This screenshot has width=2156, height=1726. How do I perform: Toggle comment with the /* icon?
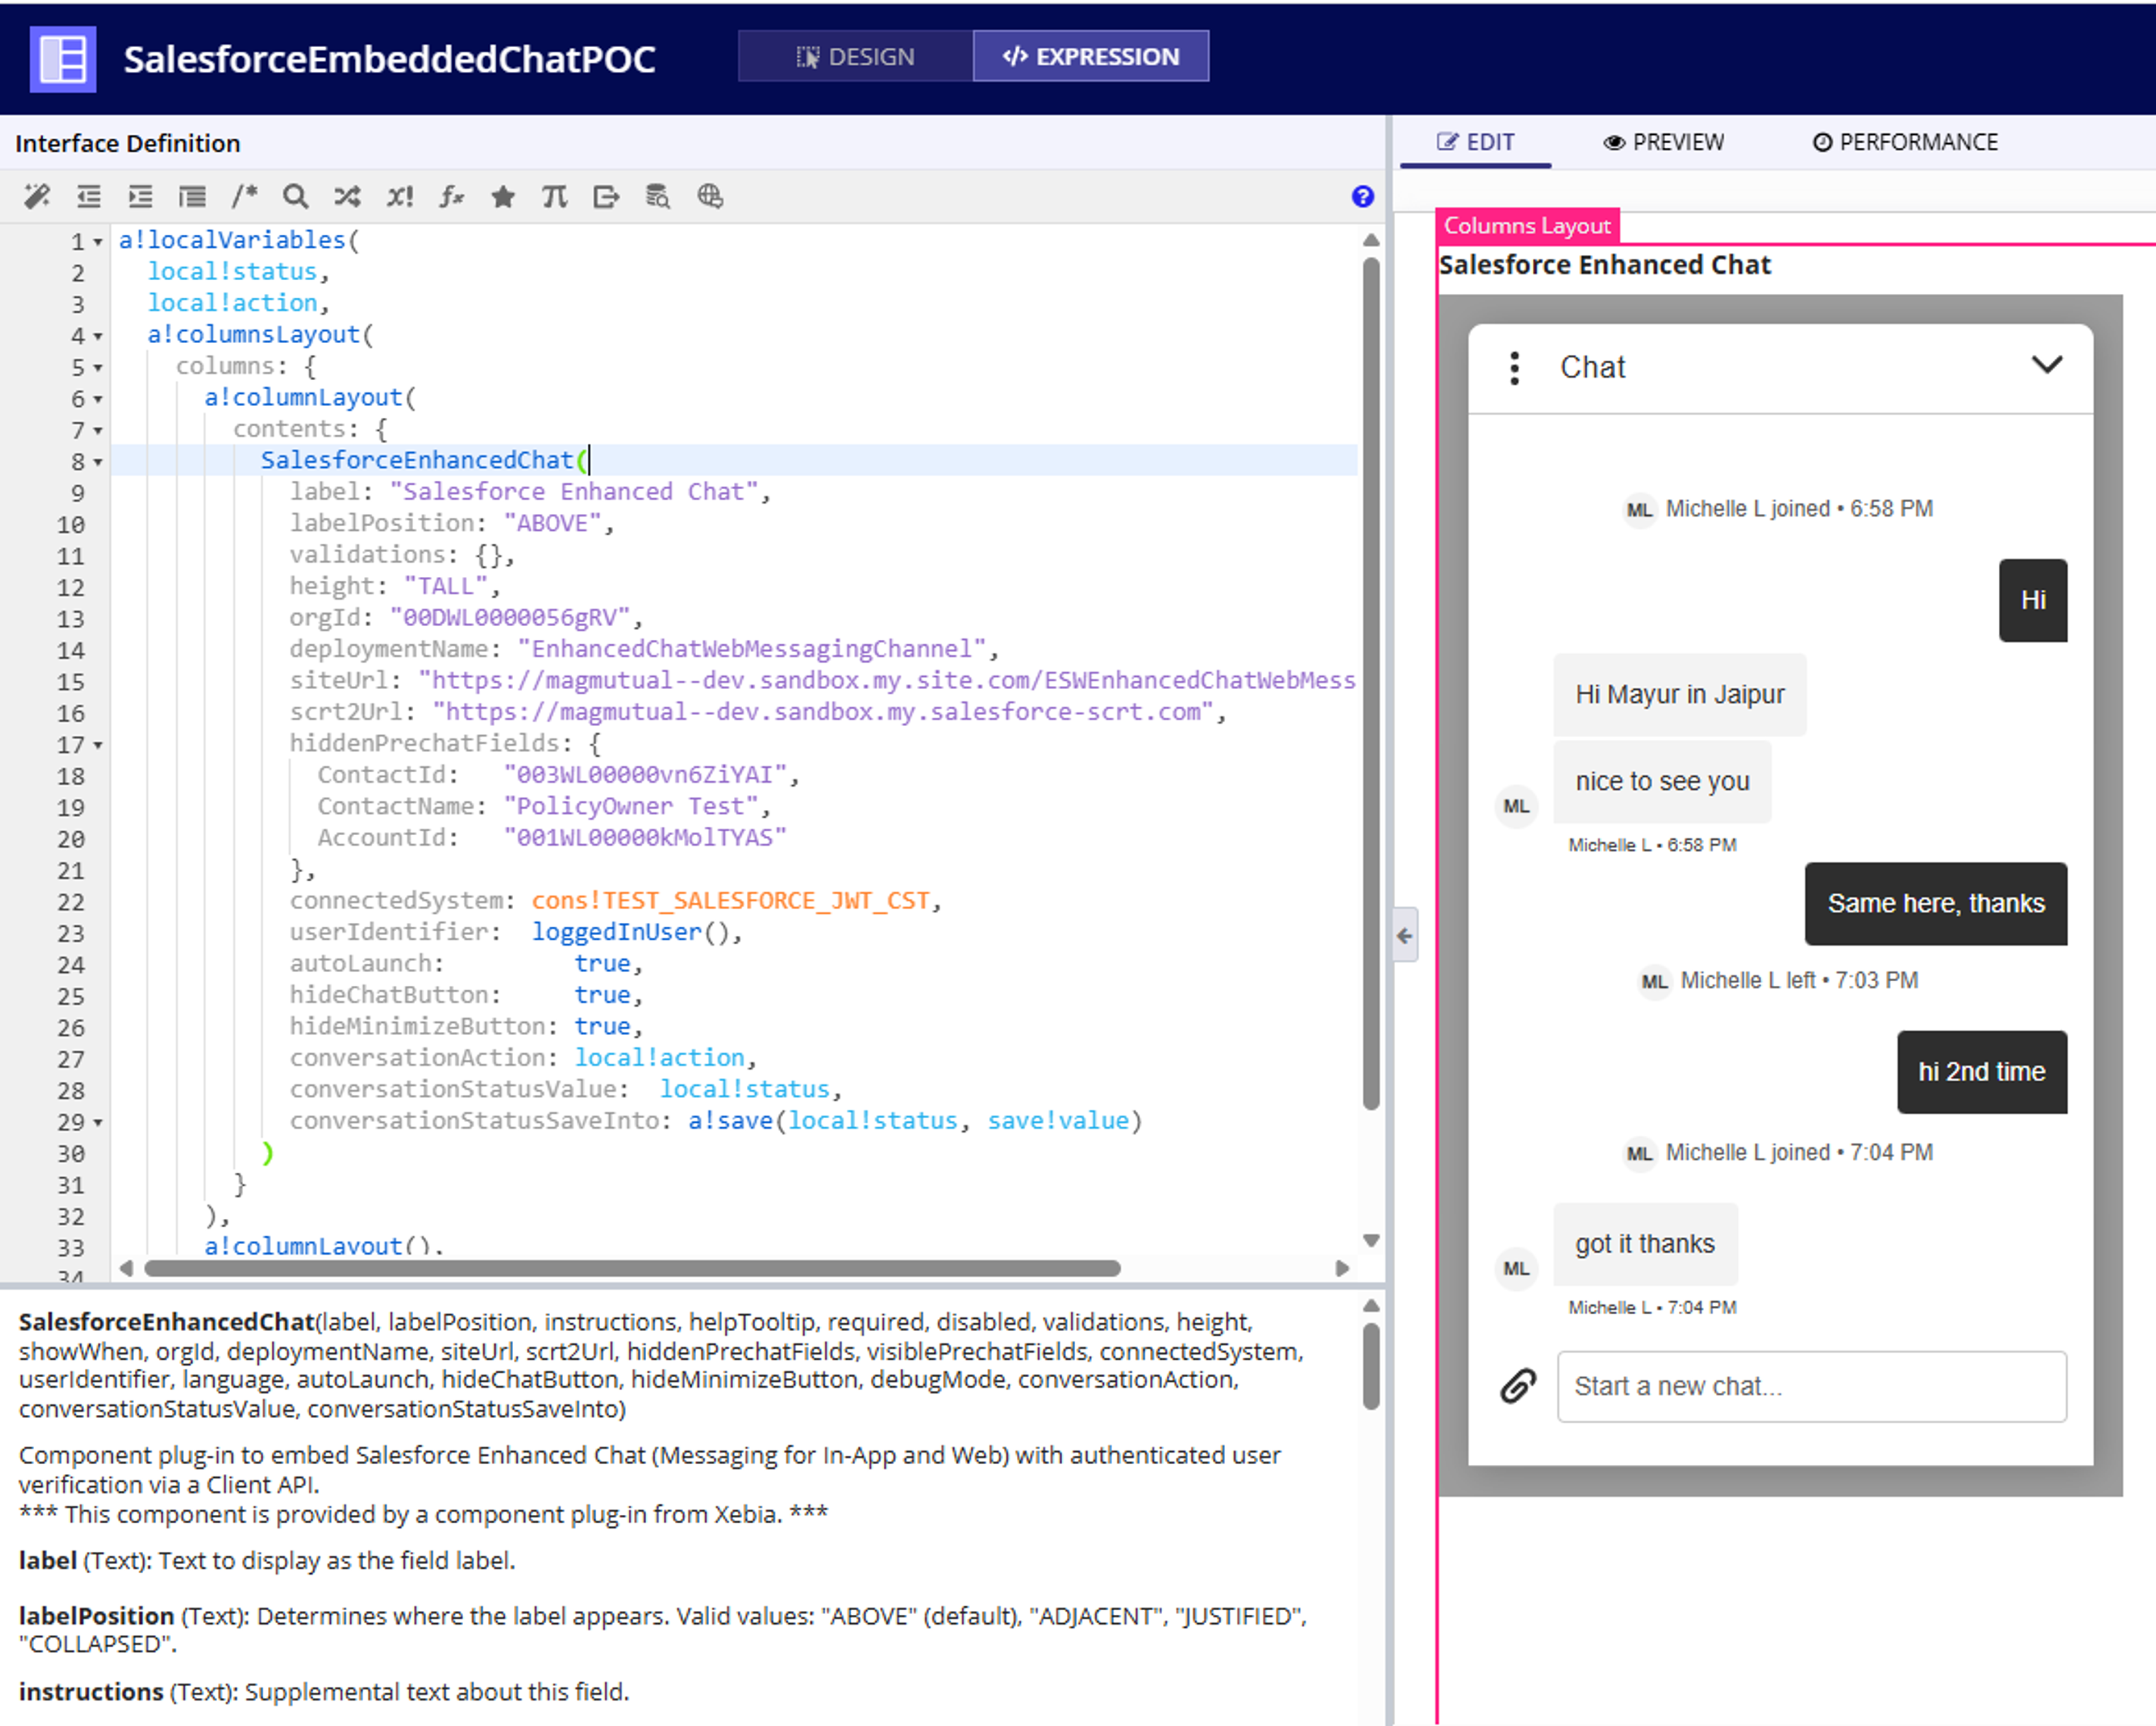point(244,196)
